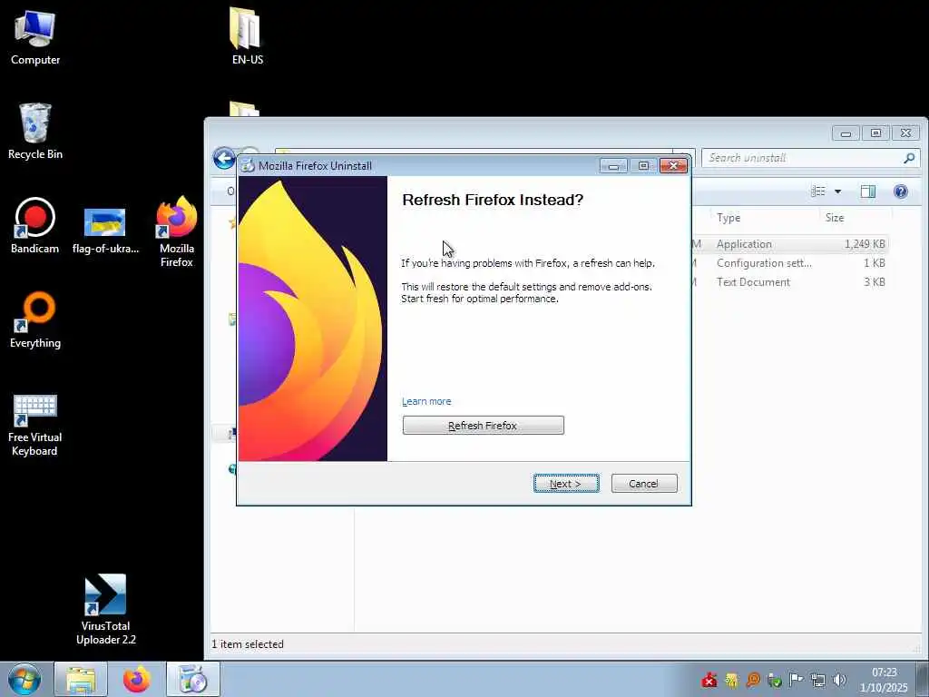
Task: Click the Explorer Back arrow button
Action: pyautogui.click(x=225, y=158)
